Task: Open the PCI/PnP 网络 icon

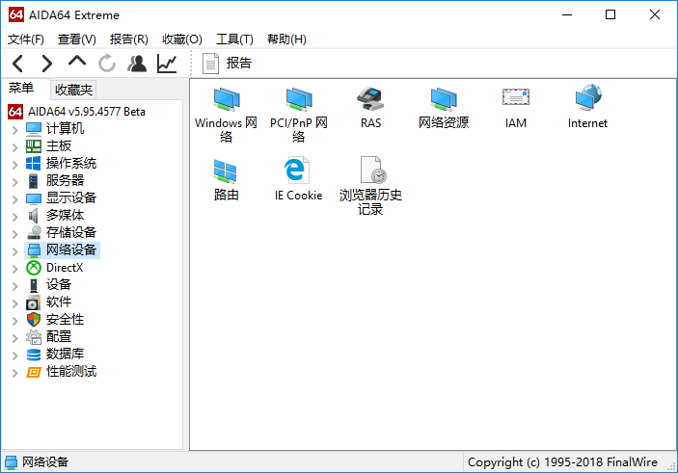Action: click(x=298, y=115)
